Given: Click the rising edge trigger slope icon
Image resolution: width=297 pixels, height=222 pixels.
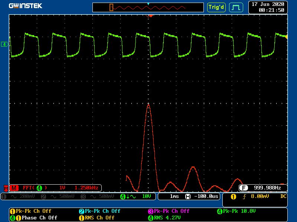Looking at the screenshot, I should tap(244, 197).
